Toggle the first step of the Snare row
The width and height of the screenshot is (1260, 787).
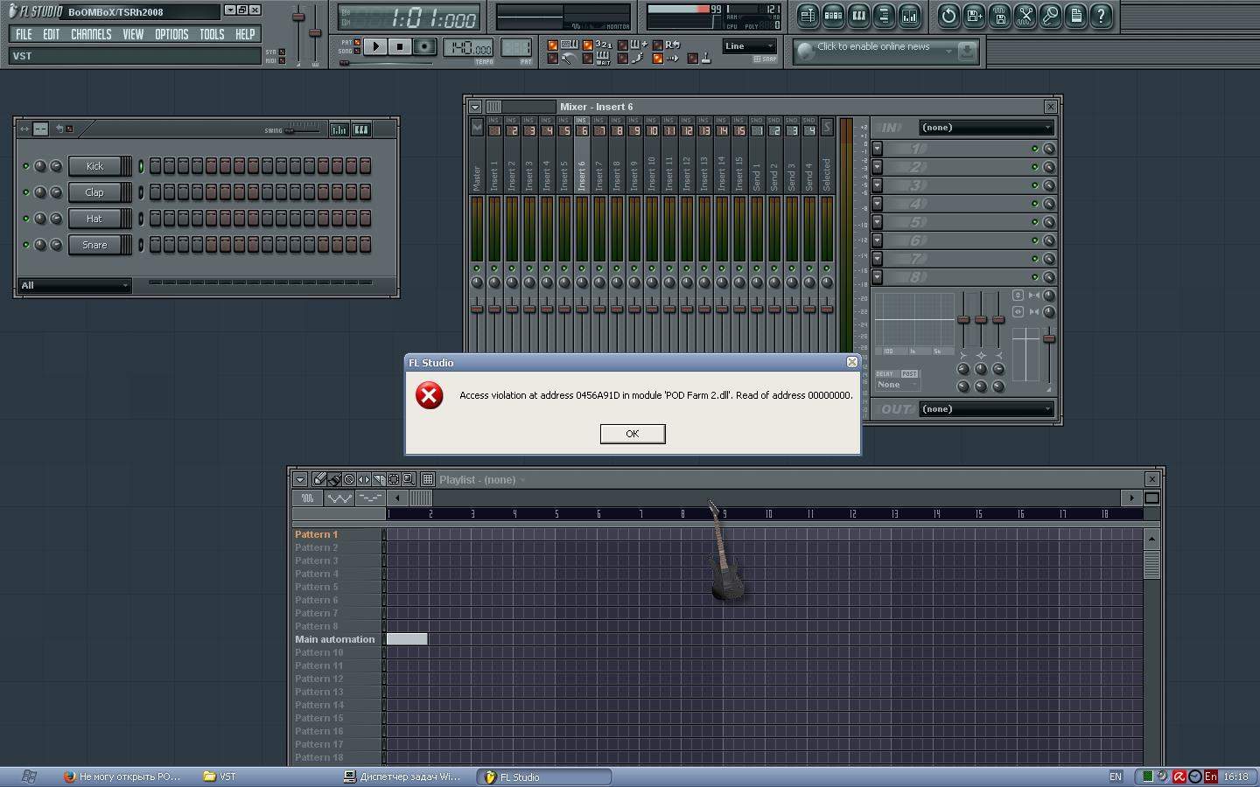(155, 245)
